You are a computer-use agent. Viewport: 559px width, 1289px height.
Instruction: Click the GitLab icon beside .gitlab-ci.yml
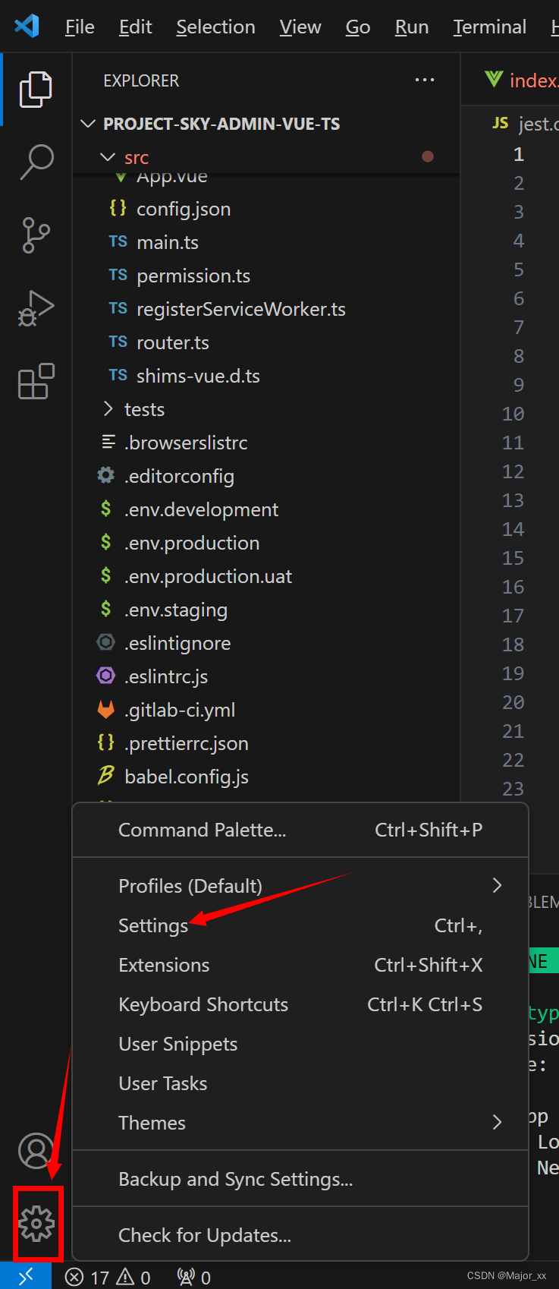[106, 710]
